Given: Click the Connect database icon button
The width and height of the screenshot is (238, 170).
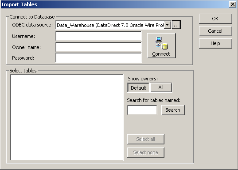Looking at the screenshot, I should point(161,45).
